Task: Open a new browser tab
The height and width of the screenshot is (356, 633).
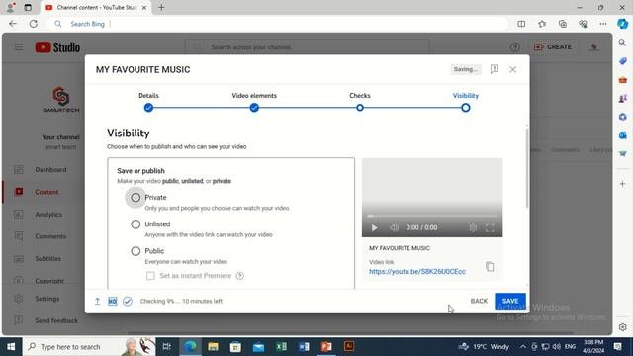Action: point(161,7)
